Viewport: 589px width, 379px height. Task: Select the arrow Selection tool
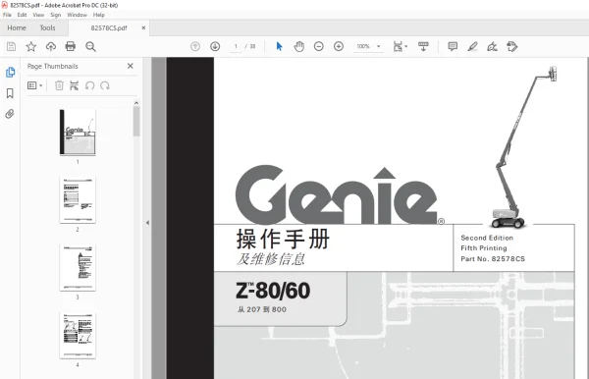pos(279,46)
